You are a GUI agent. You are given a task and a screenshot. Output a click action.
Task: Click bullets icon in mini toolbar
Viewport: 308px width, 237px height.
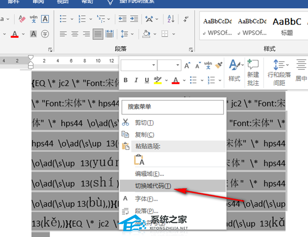pyautogui.click(x=193, y=80)
